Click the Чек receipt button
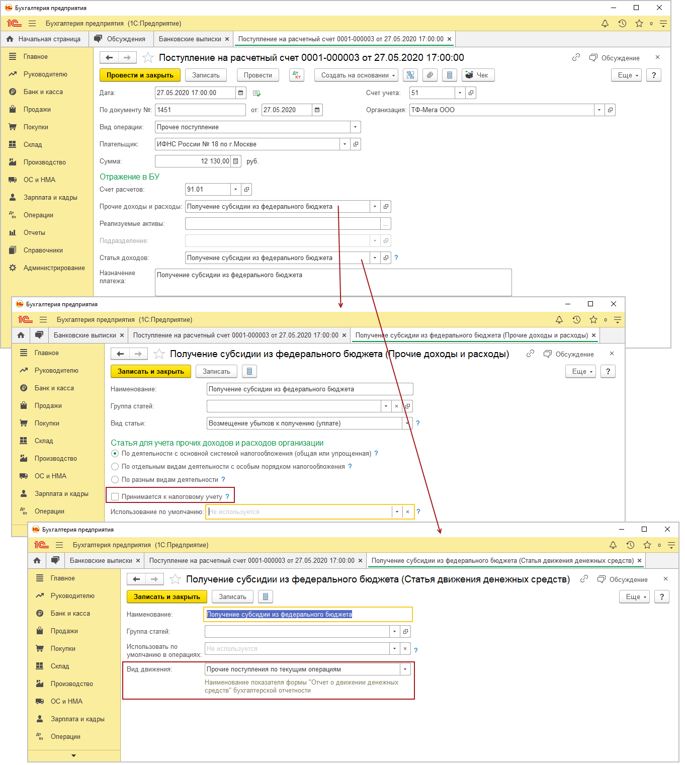 tap(478, 75)
